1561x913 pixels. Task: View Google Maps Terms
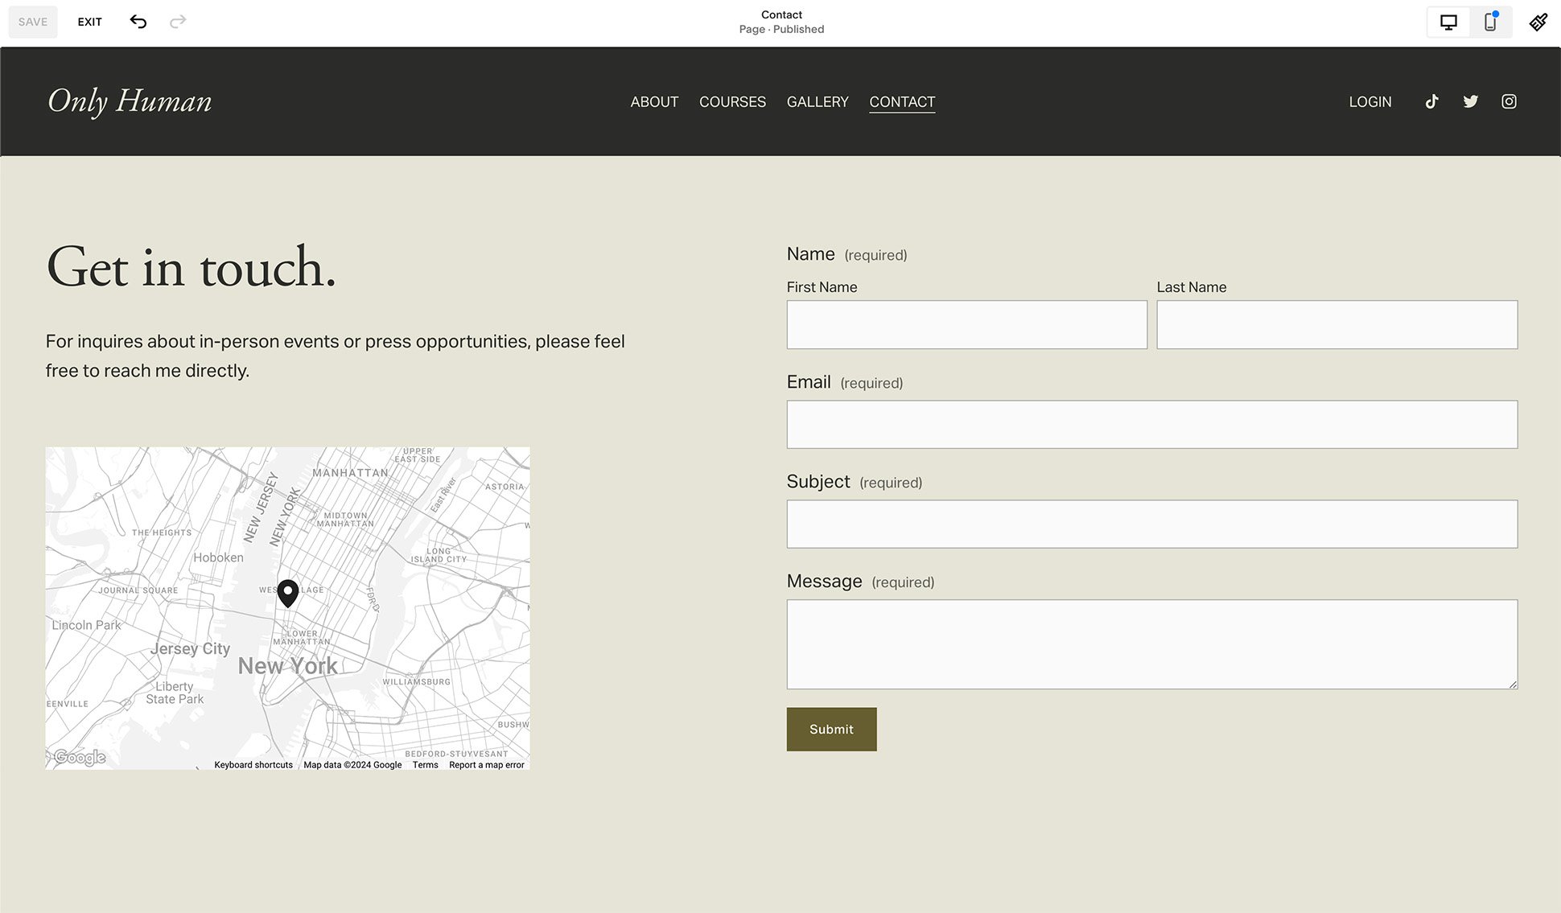pos(425,764)
